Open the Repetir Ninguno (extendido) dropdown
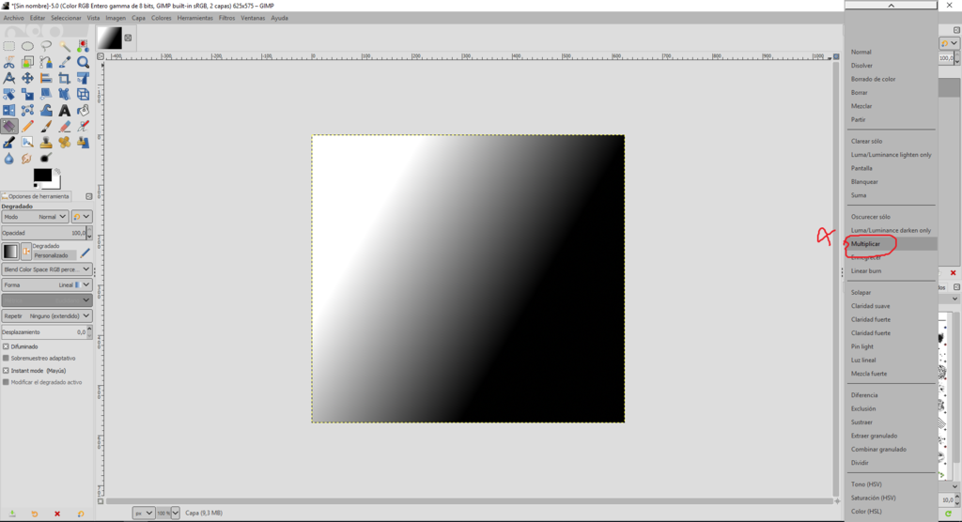Screen dimensions: 962x522 pyautogui.click(x=47, y=315)
